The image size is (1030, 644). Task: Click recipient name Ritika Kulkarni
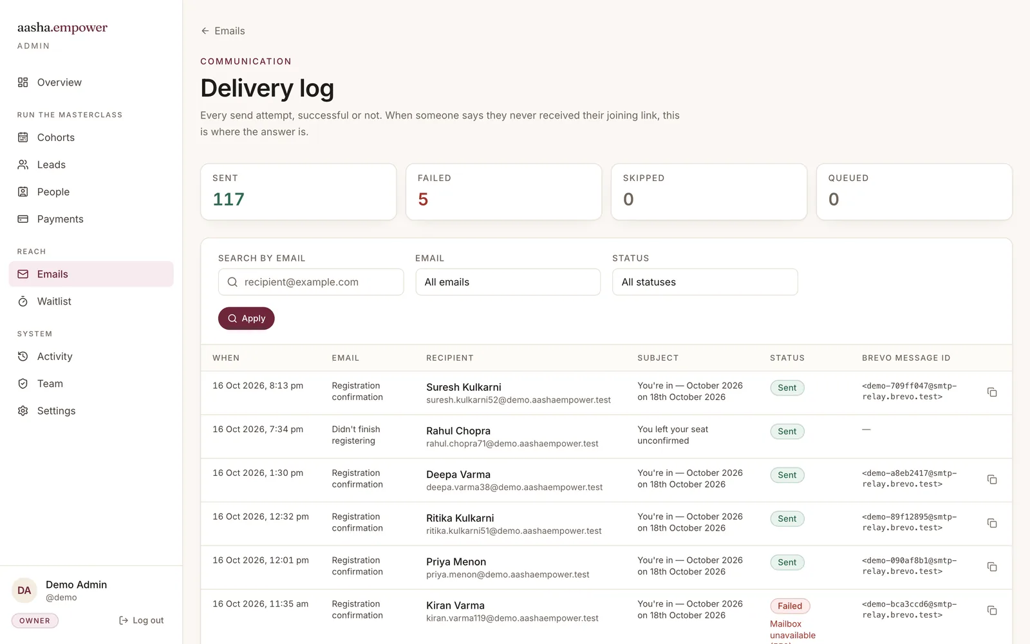460,518
